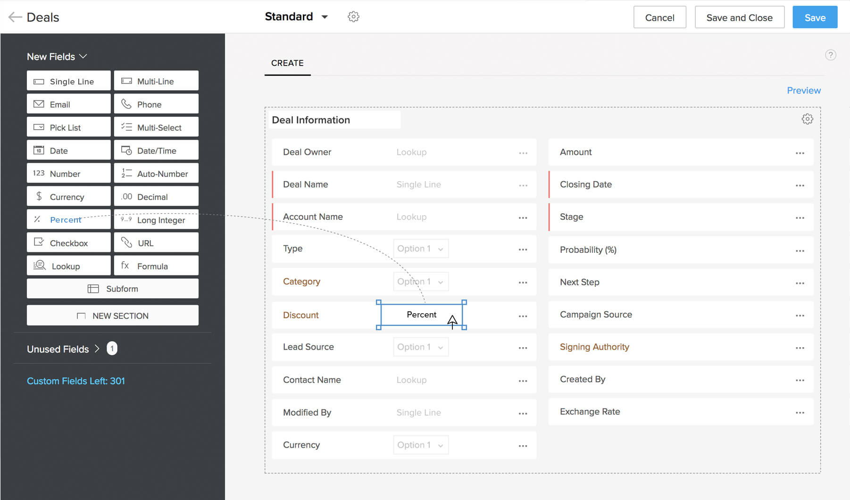Expand the Unused Fields section
This screenshot has height=500, width=850.
point(98,349)
